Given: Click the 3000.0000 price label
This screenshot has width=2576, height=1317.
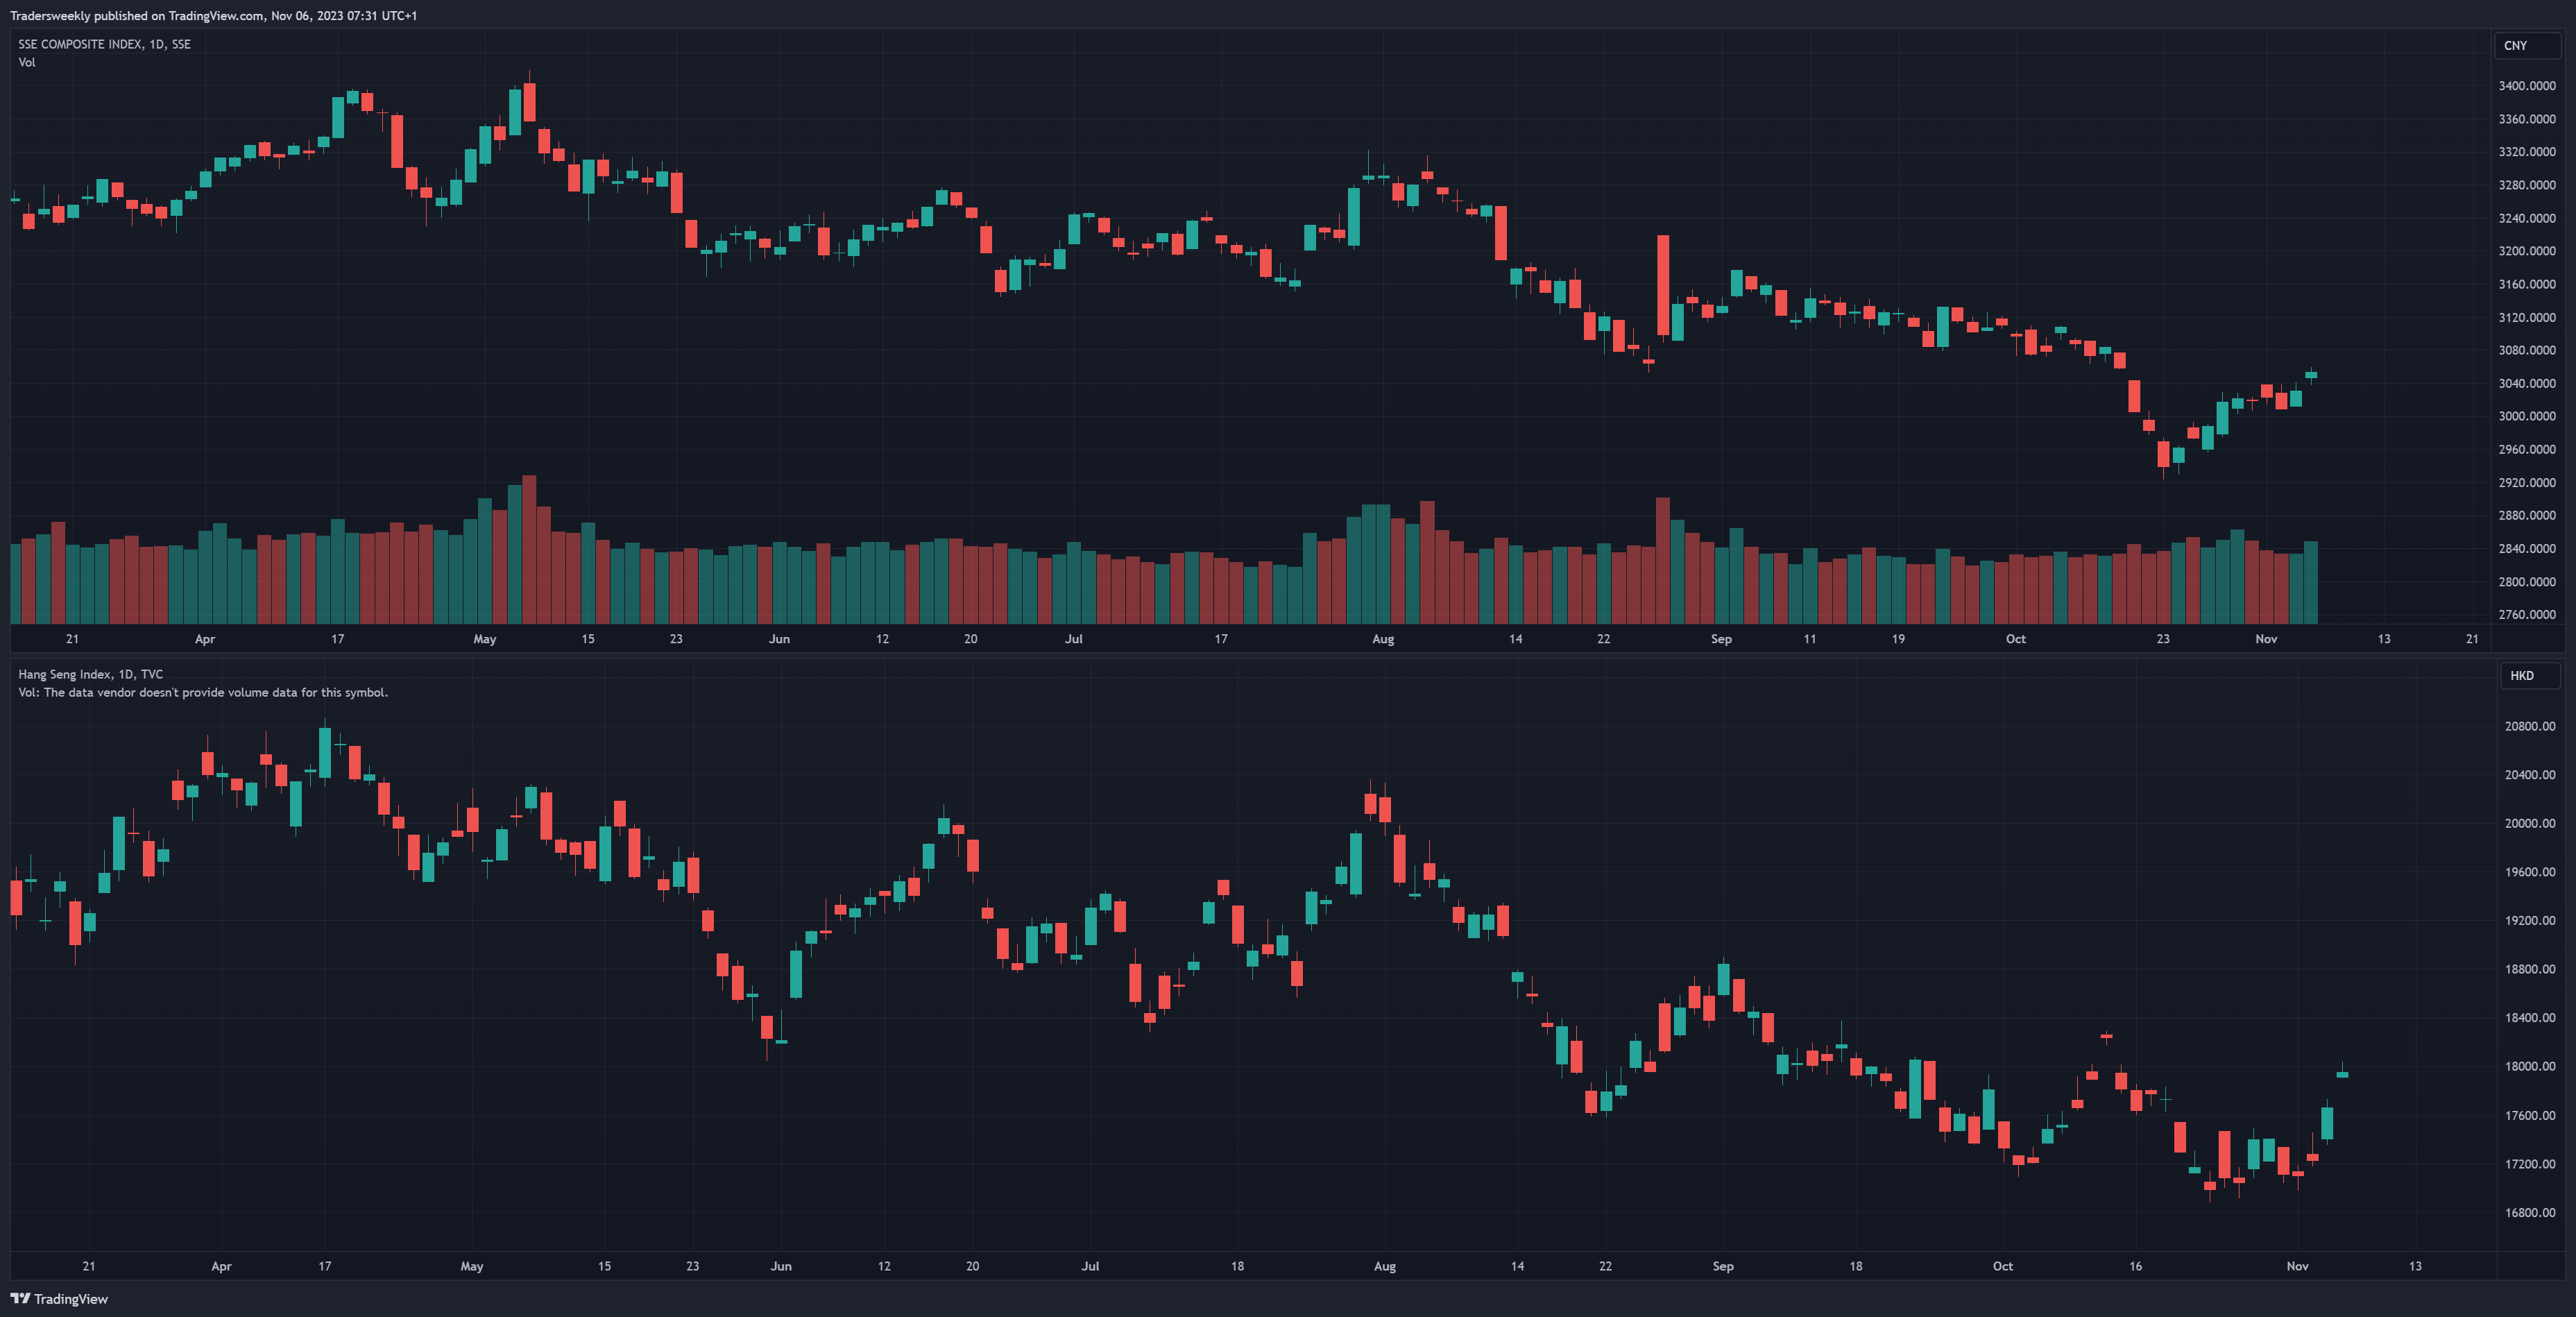Looking at the screenshot, I should [x=2527, y=416].
